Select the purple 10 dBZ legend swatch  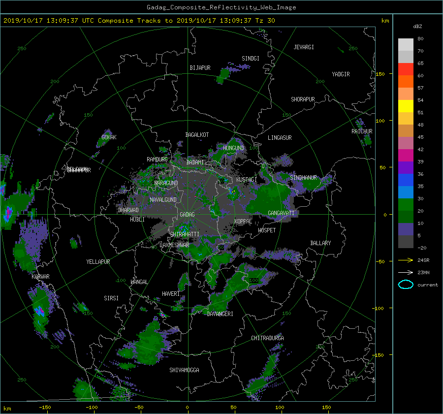[x=406, y=229]
